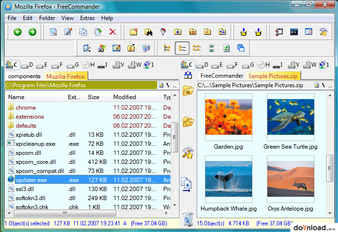
Task: Click the new folder toolbar icon
Action: [x=134, y=32]
